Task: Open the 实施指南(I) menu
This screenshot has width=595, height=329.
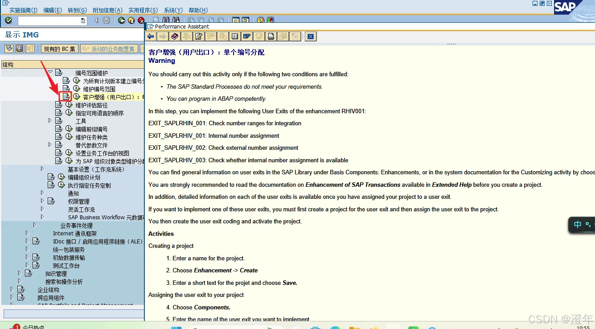Action: [x=25, y=10]
